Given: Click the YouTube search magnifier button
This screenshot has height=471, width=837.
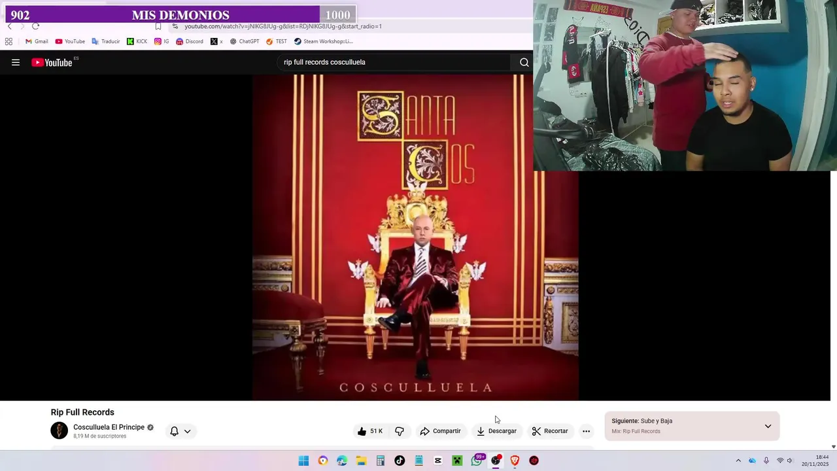Looking at the screenshot, I should point(524,62).
